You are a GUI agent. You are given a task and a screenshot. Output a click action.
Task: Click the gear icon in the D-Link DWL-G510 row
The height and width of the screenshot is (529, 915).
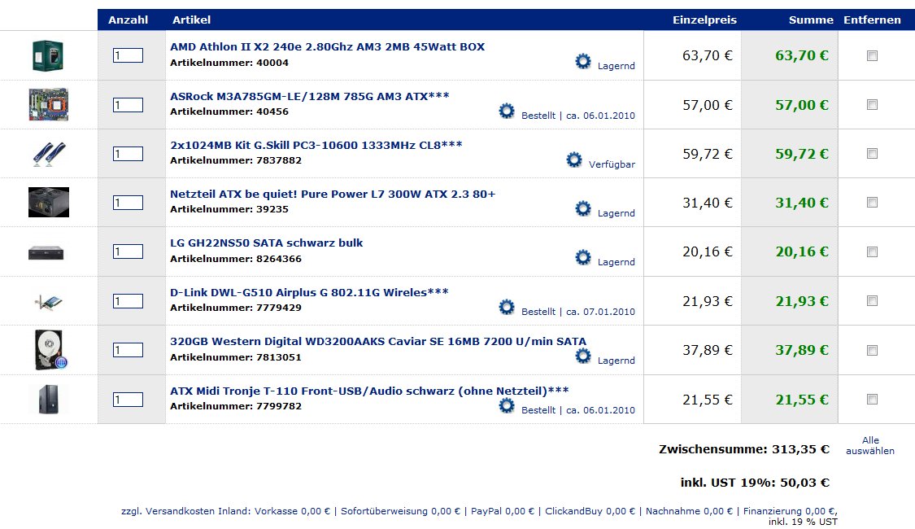click(x=507, y=307)
